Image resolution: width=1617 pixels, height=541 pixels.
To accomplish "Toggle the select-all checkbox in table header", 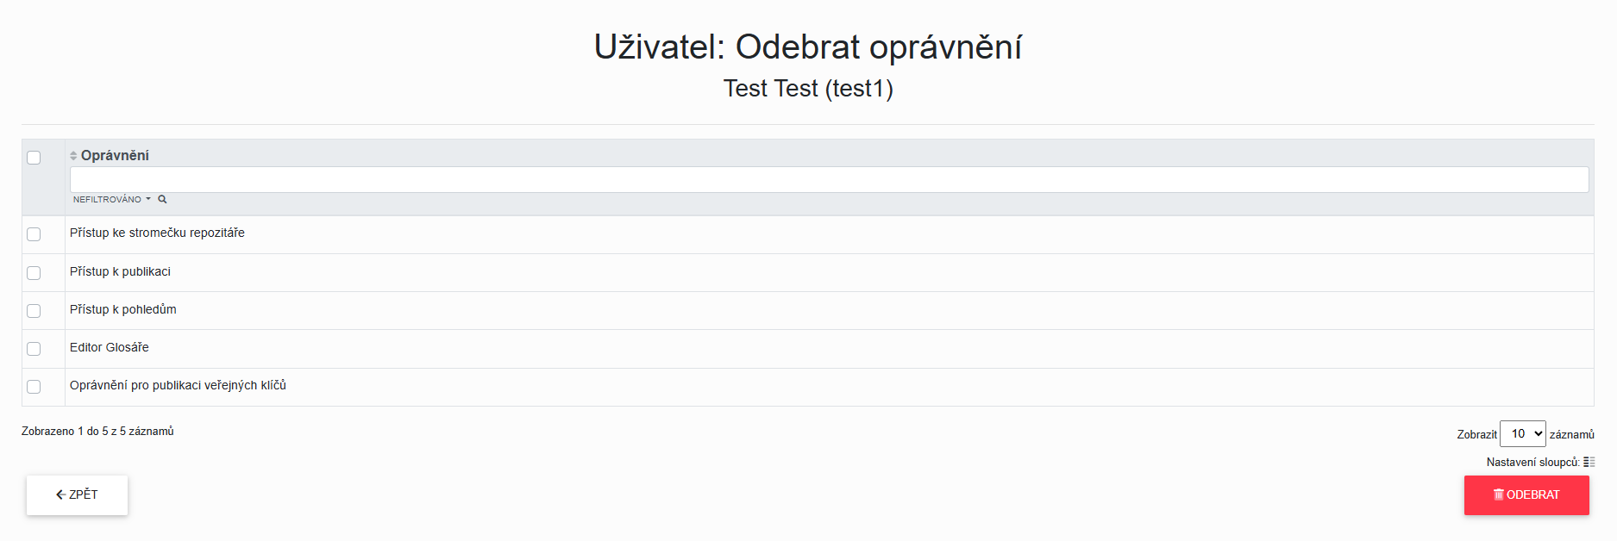I will coord(34,158).
